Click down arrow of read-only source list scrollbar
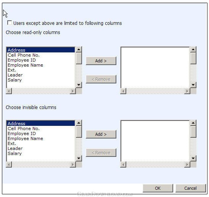209x197 pixels. pyautogui.click(x=79, y=85)
